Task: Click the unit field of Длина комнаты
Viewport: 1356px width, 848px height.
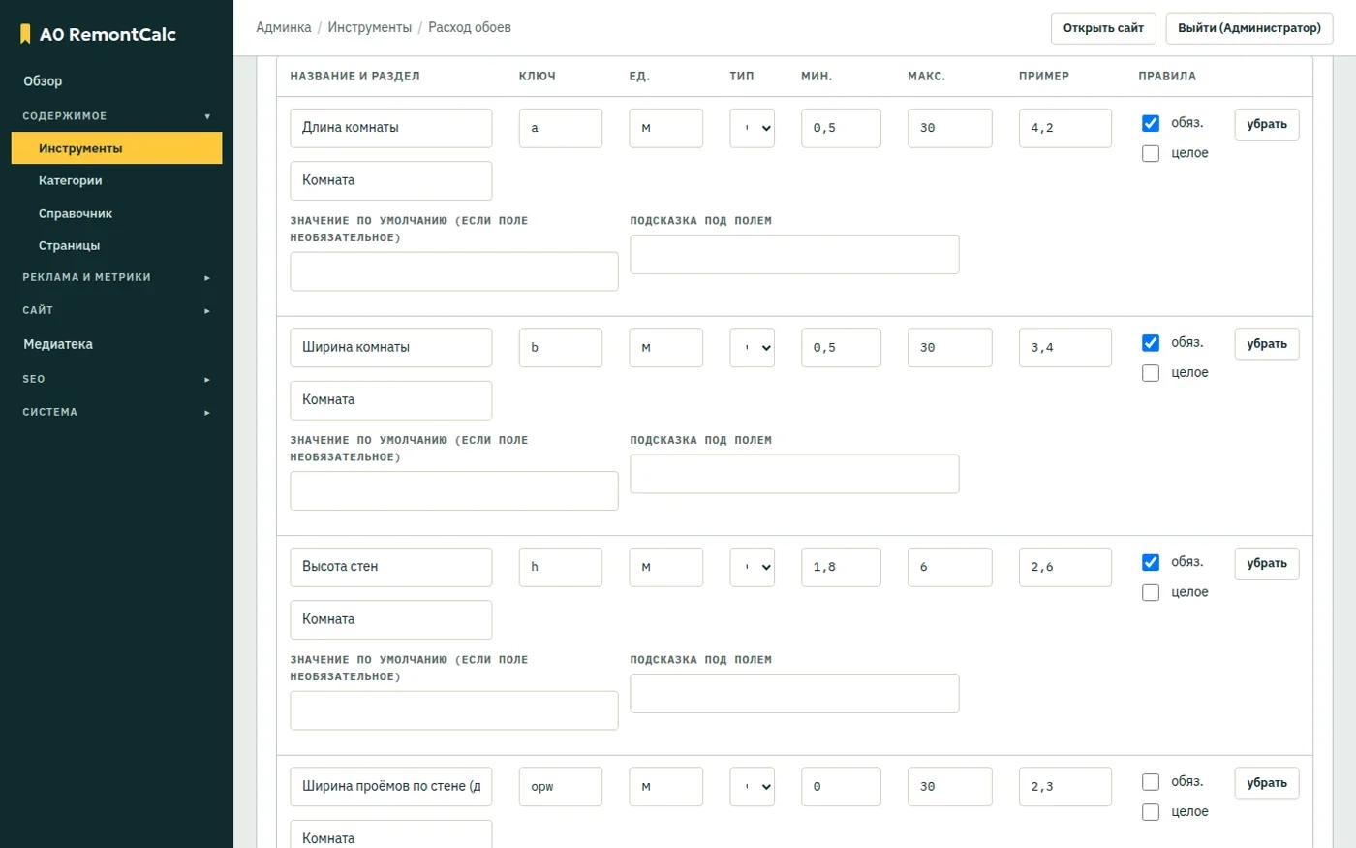Action: (x=666, y=128)
